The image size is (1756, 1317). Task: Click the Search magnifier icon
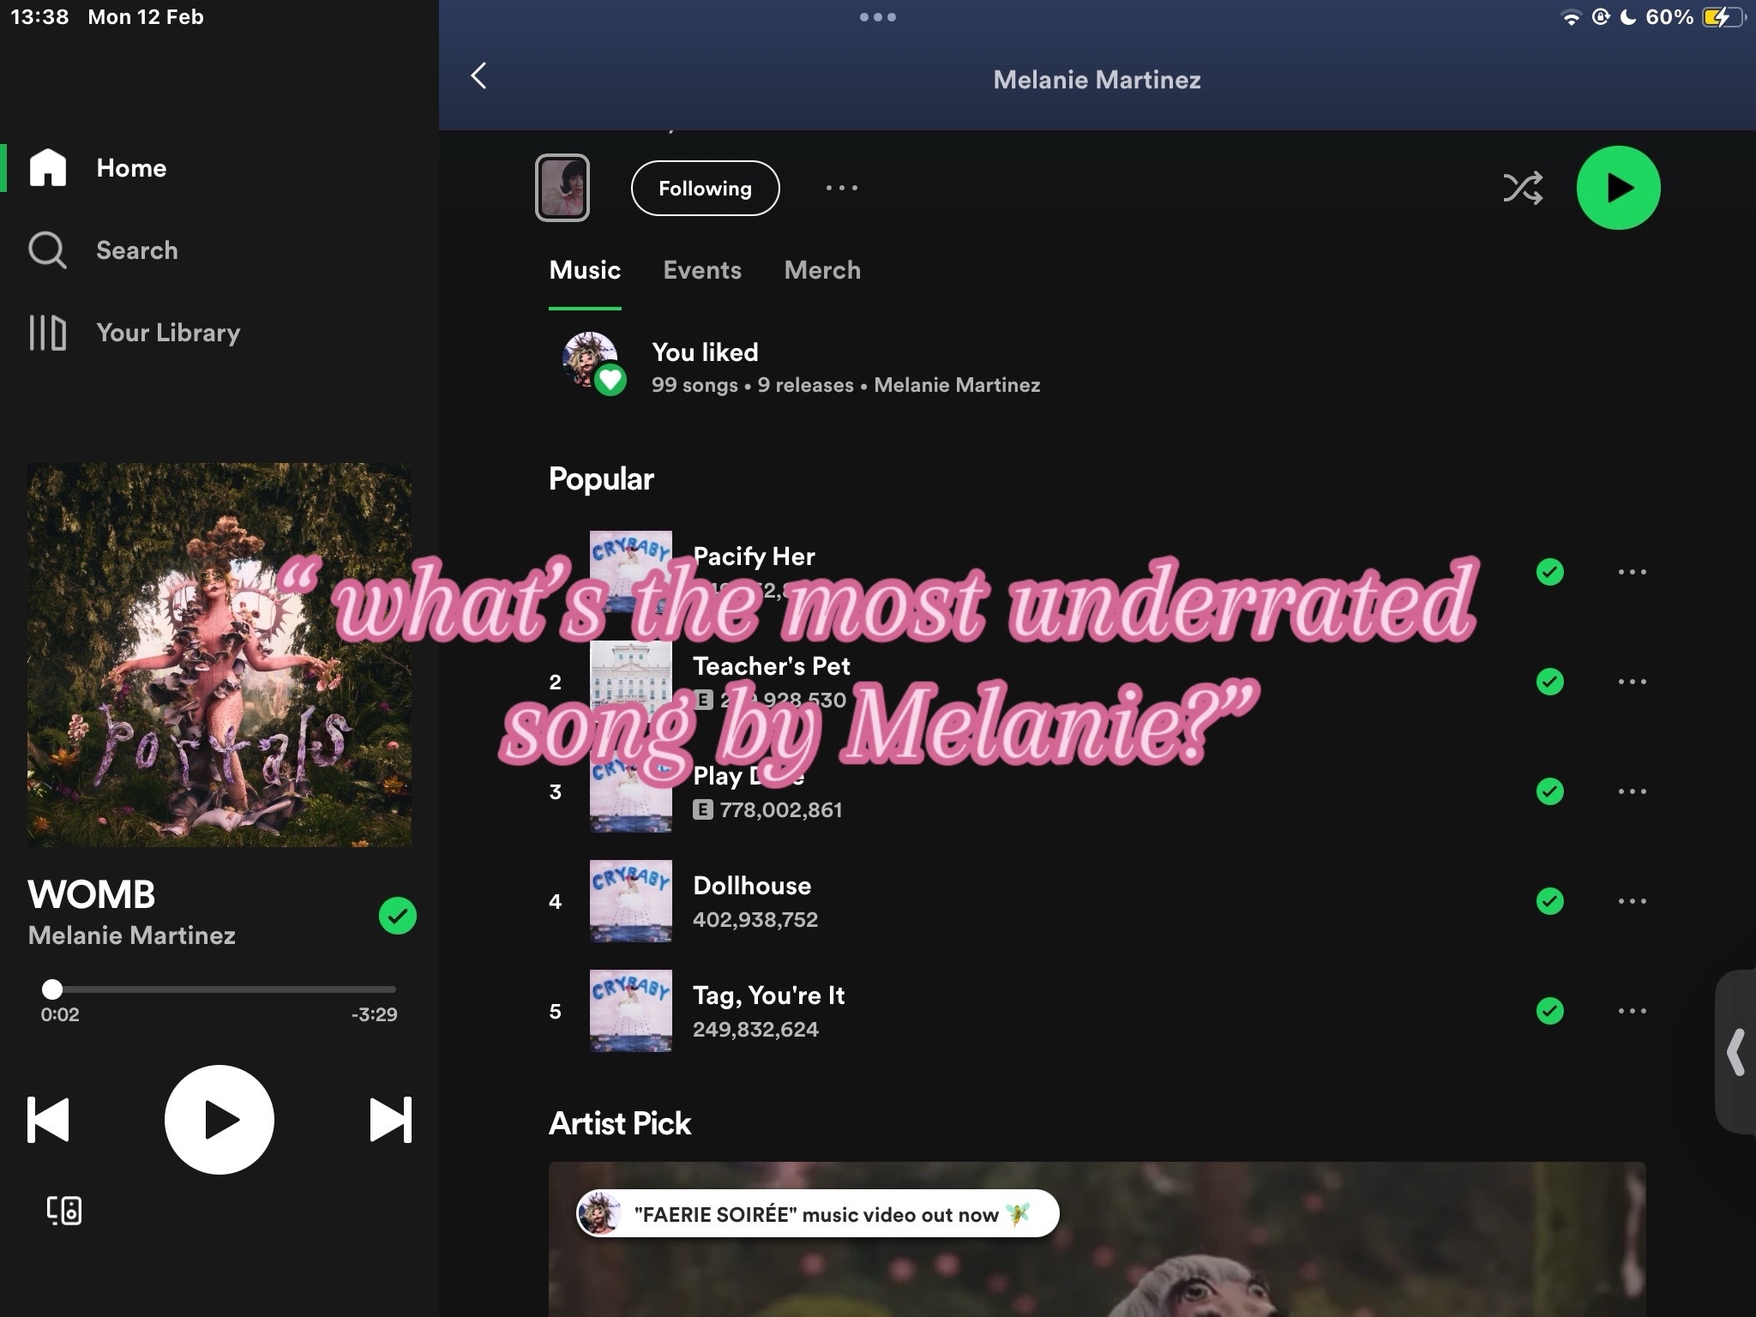pos(47,250)
